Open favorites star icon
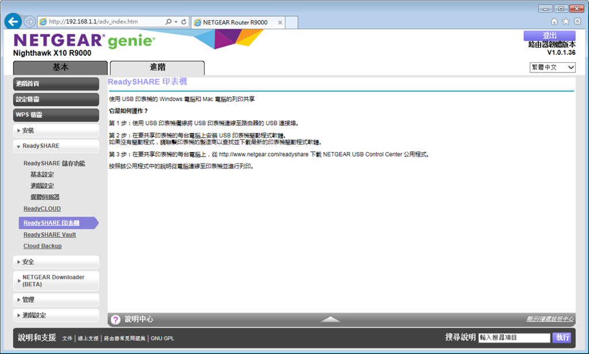The image size is (589, 354). pos(566,21)
